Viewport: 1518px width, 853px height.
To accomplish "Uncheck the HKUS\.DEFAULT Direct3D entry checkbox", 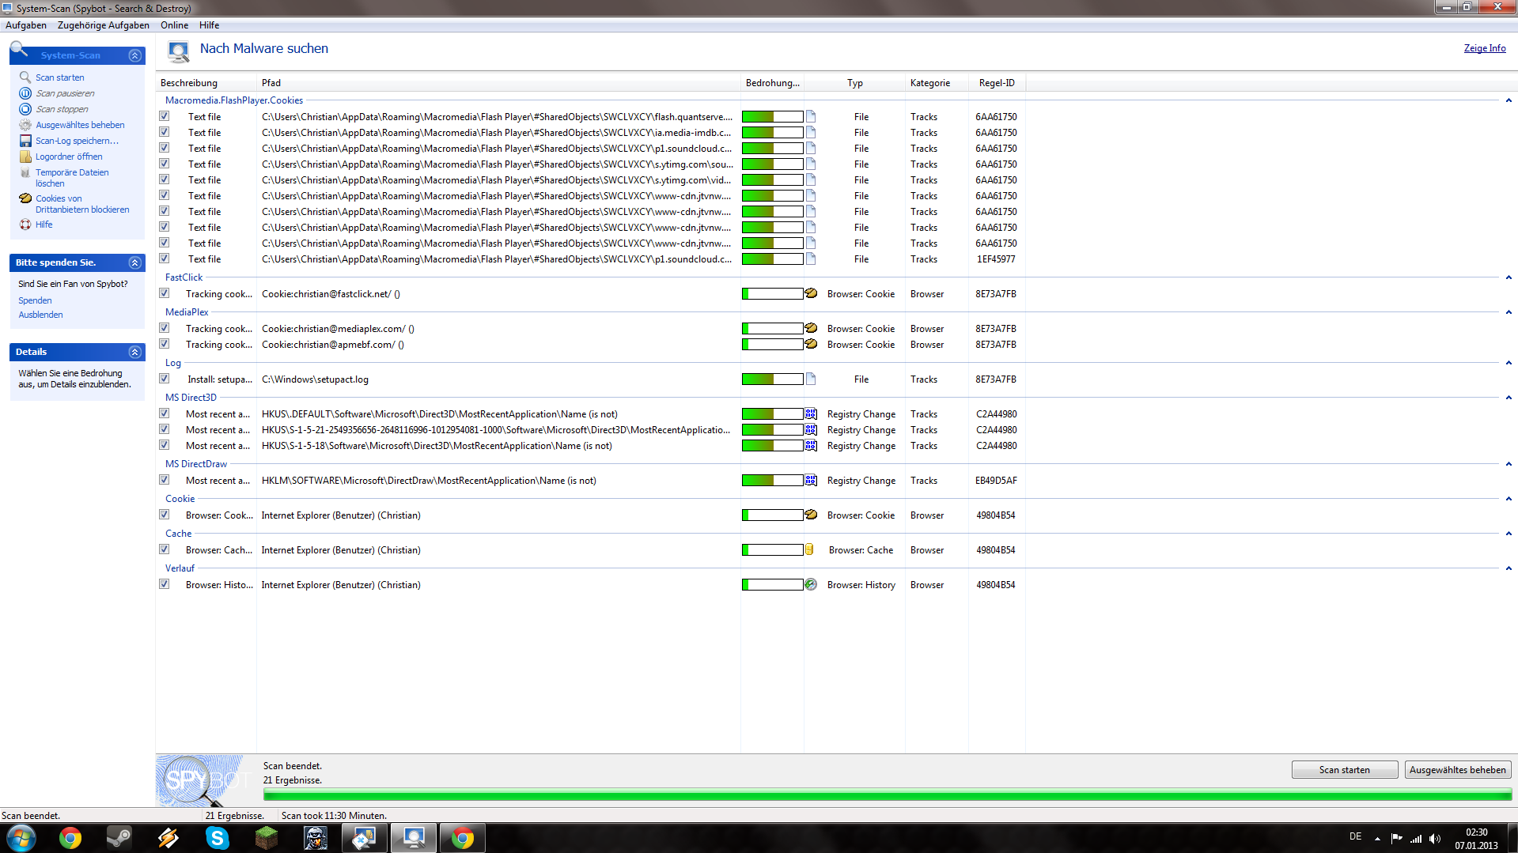I will click(165, 413).
